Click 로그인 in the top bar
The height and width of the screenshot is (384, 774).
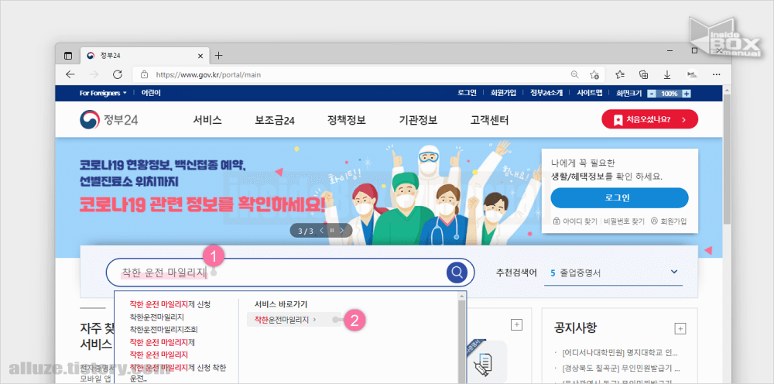467,93
